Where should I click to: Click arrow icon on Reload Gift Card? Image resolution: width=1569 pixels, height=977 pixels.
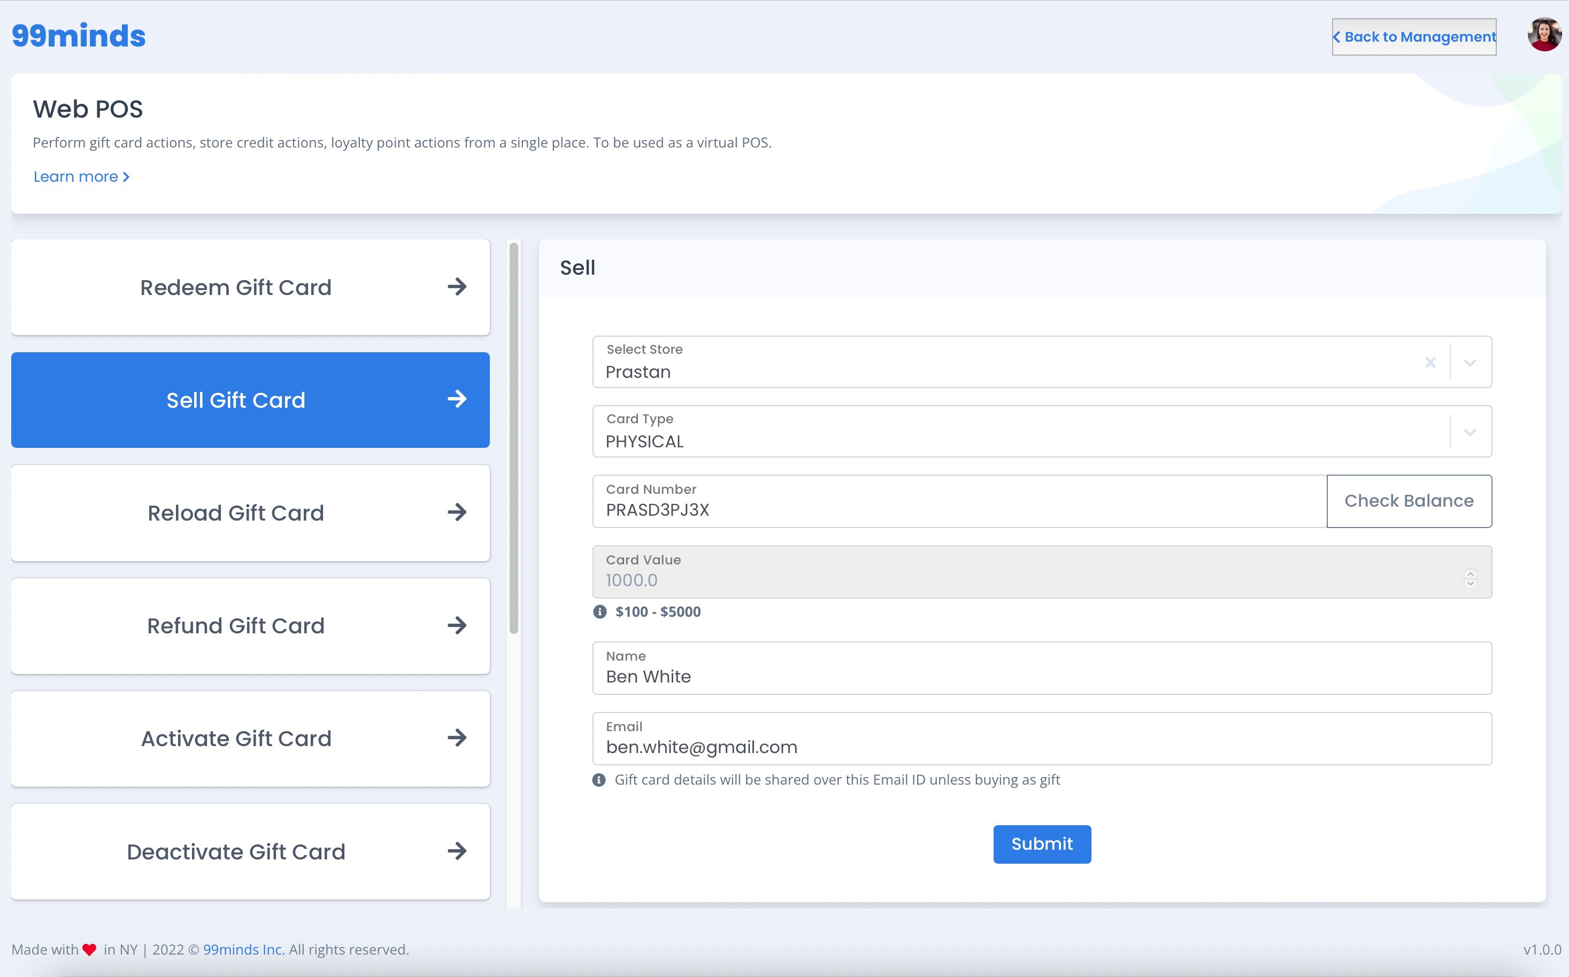(457, 513)
